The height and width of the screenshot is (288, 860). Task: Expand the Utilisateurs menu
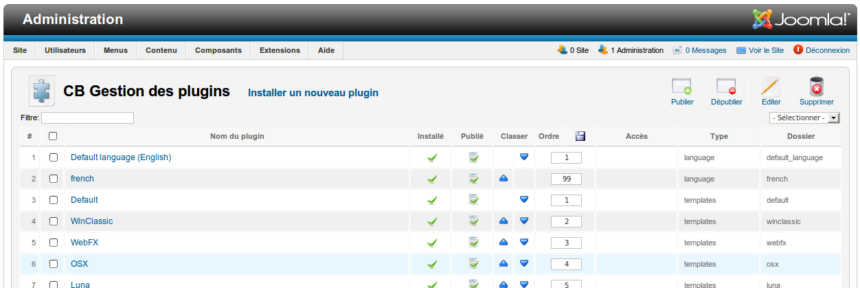pyautogui.click(x=65, y=50)
